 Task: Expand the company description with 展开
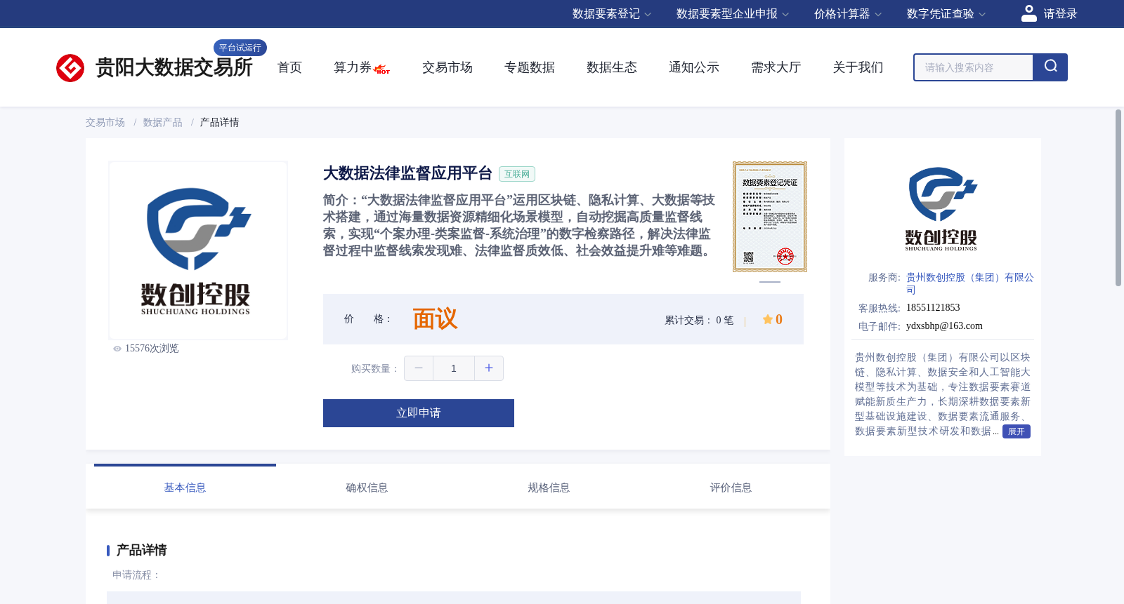[1017, 431]
